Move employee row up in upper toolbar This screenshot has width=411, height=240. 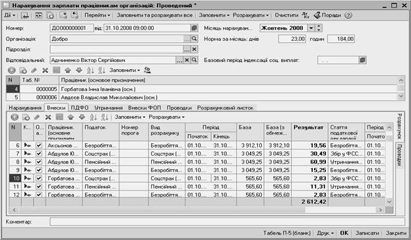pos(68,70)
